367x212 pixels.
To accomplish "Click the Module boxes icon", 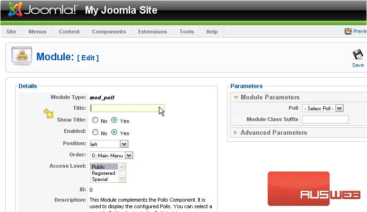I will click(x=22, y=56).
